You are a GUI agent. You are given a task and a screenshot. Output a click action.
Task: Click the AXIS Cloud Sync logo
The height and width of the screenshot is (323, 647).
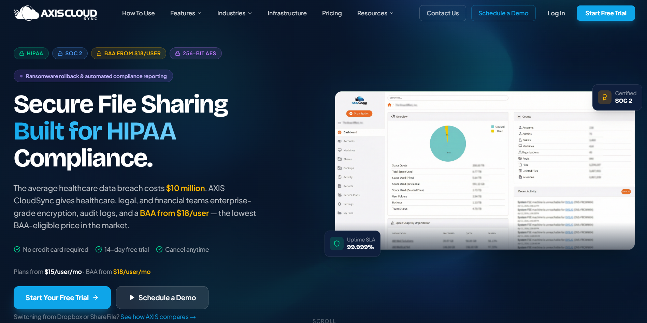coord(55,13)
